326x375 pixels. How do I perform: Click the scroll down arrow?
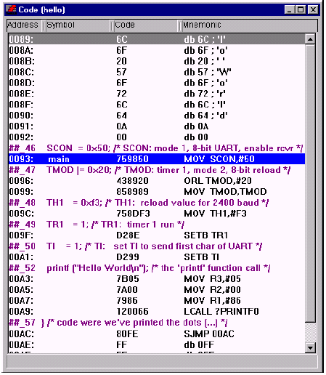[310, 347]
